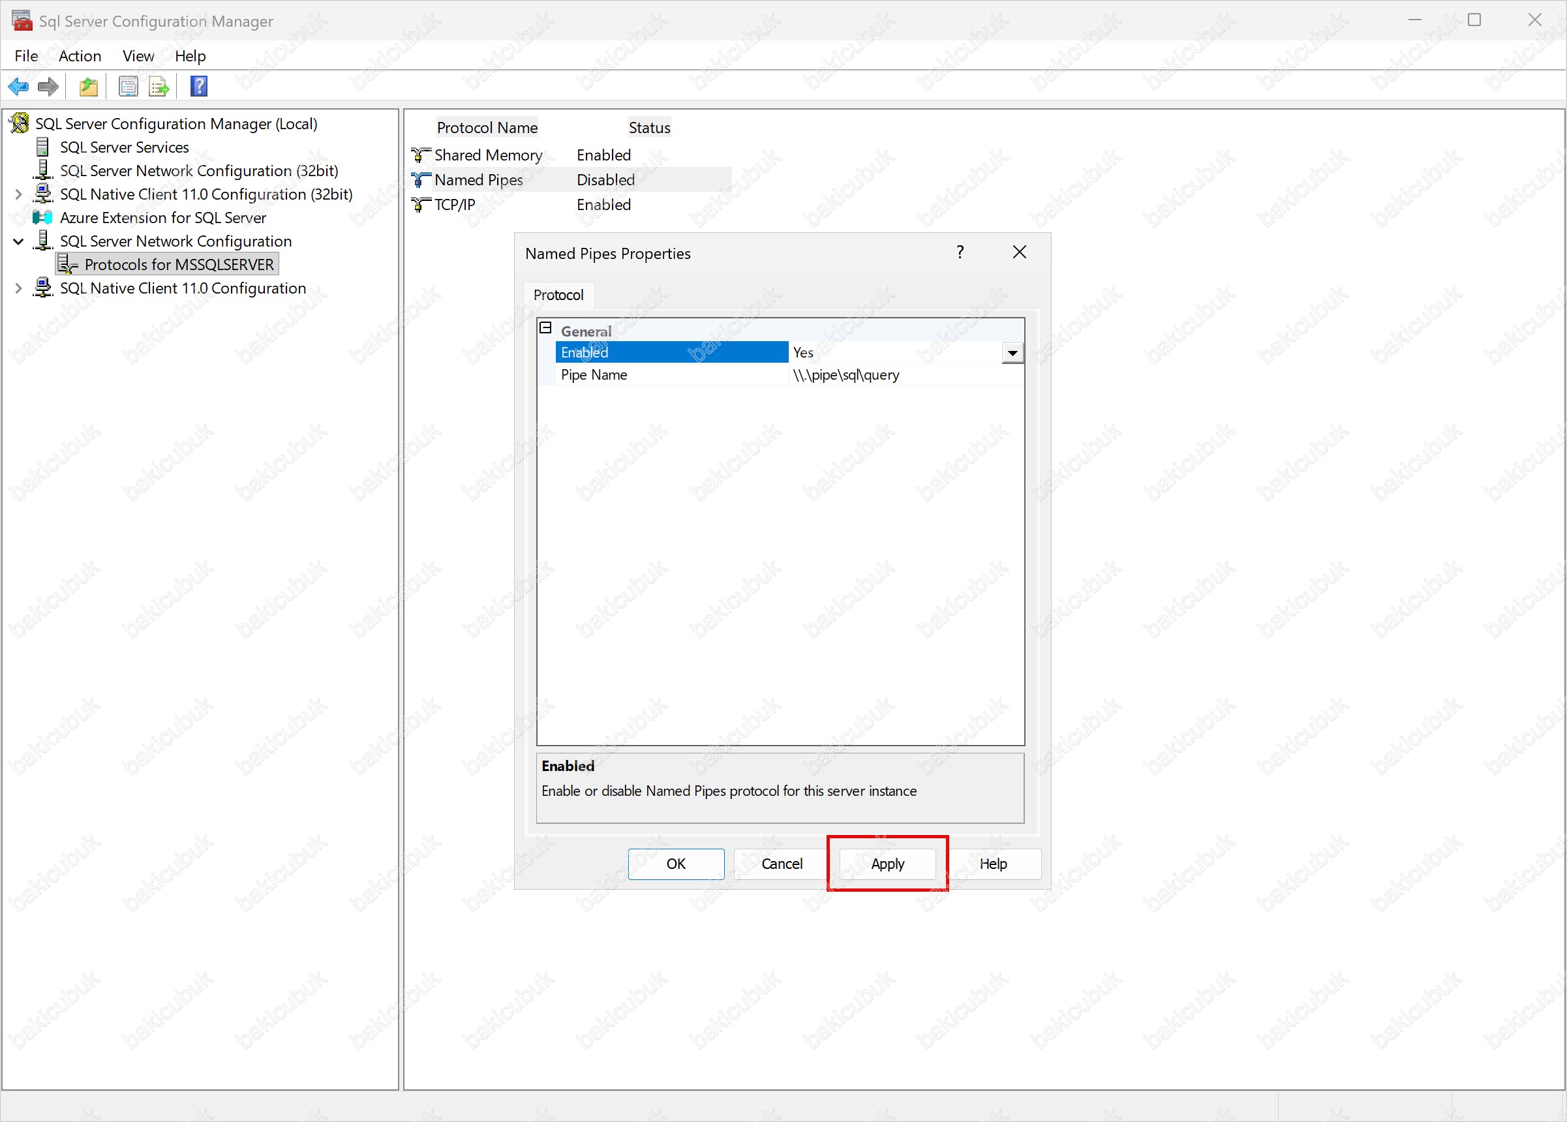Collapse the SQL Server Network Configuration node

coord(19,242)
